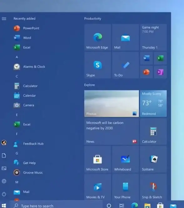Click letter C section header

pos(17,76)
